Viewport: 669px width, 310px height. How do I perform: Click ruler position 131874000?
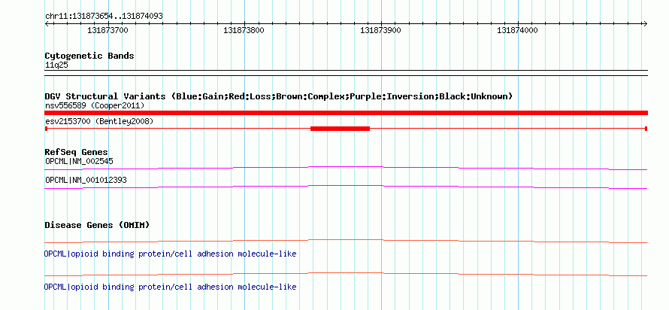pos(517,30)
